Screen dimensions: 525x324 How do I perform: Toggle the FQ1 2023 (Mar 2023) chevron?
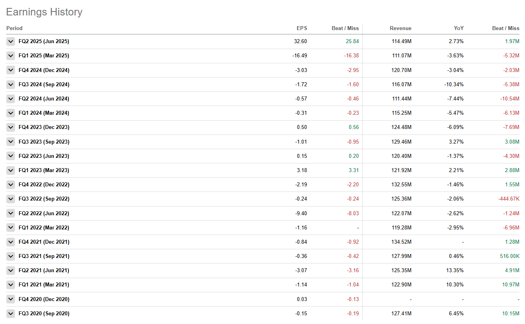(x=11, y=171)
